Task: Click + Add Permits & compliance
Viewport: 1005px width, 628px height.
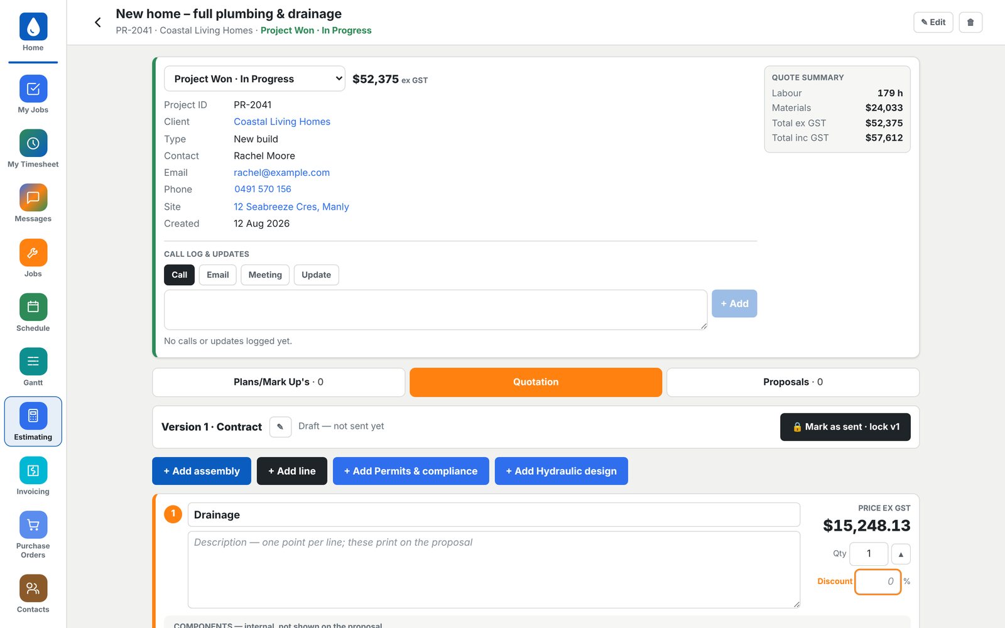Action: [x=411, y=471]
